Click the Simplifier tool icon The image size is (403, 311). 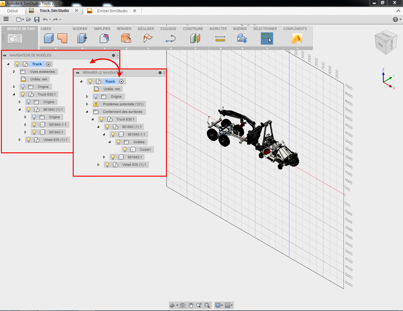click(x=104, y=38)
